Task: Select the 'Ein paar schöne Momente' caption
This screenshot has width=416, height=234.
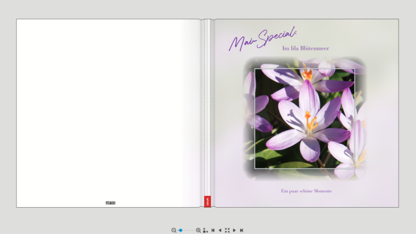Action: [306, 191]
